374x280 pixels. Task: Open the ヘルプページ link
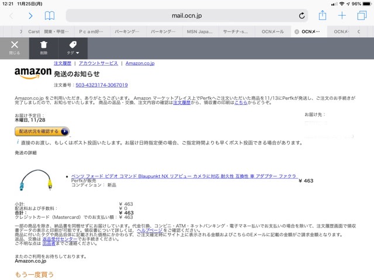[150, 230]
